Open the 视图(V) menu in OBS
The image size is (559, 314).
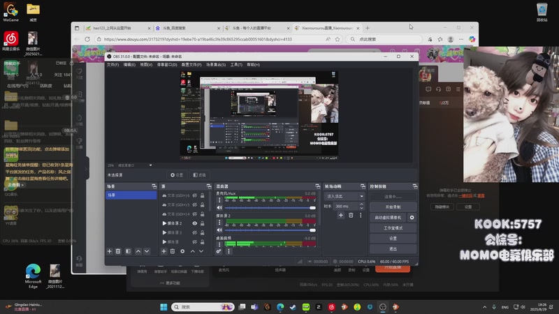click(x=146, y=65)
